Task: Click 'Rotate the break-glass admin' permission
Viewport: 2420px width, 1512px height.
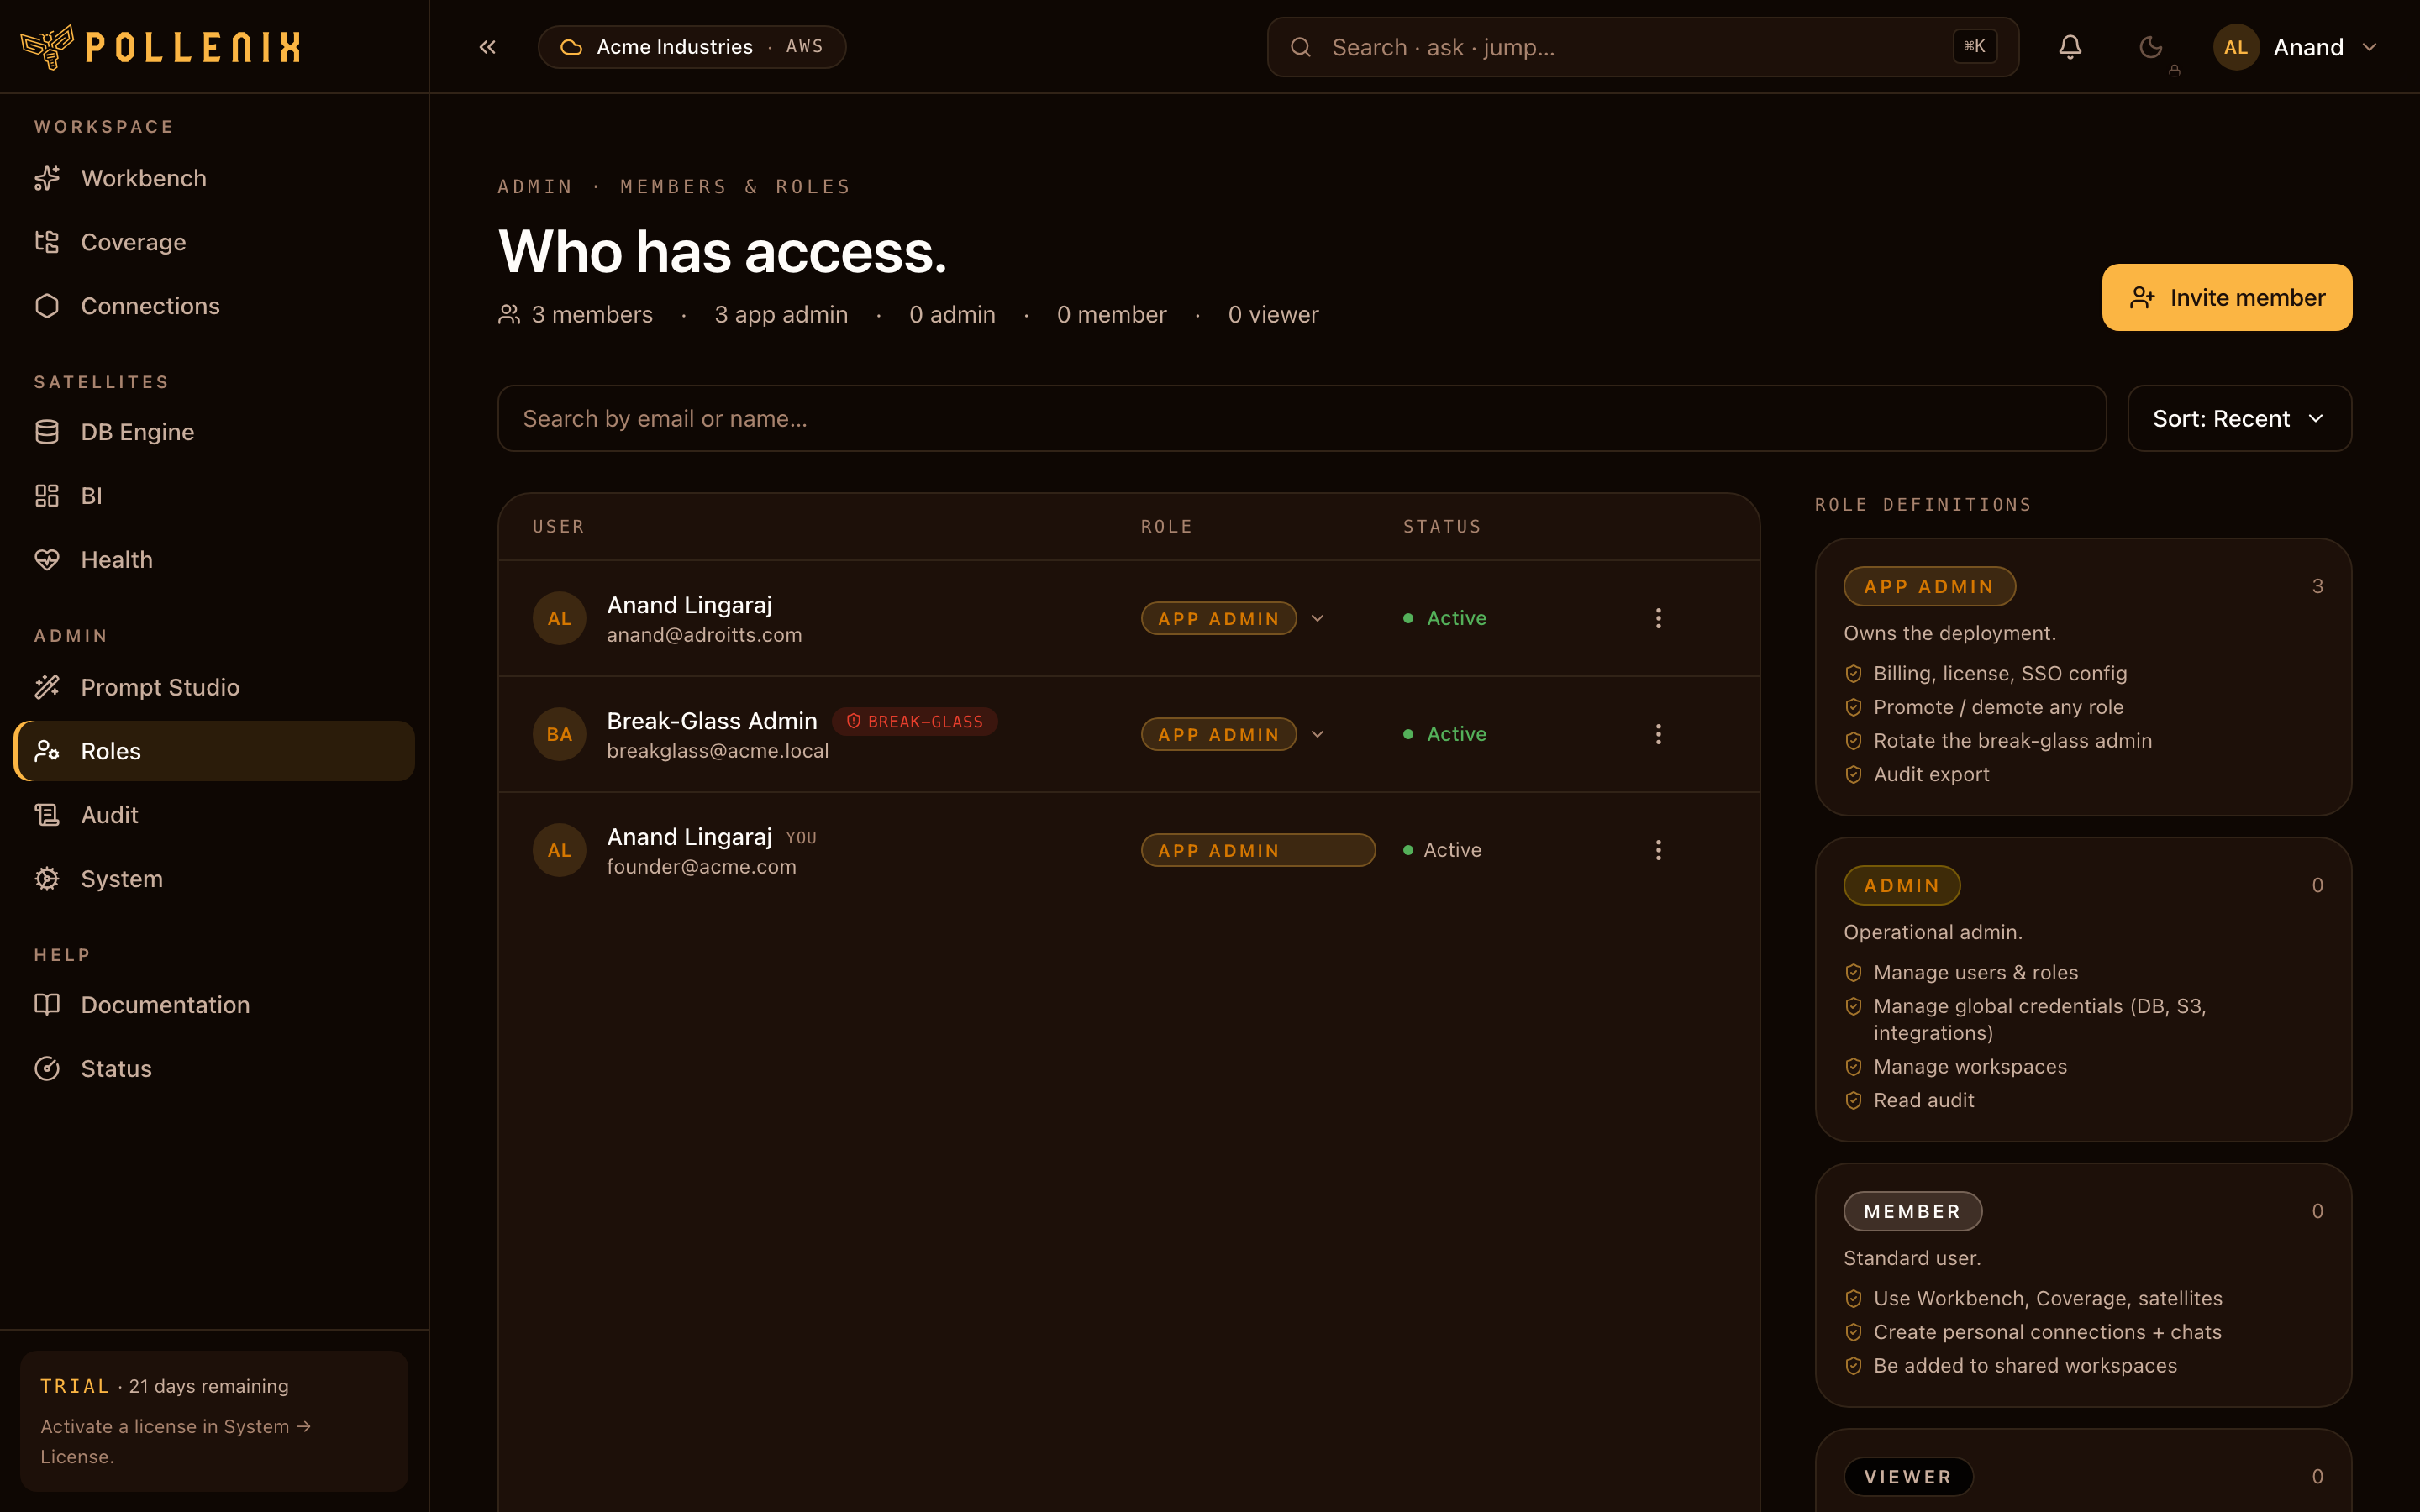Action: [x=2012, y=741]
